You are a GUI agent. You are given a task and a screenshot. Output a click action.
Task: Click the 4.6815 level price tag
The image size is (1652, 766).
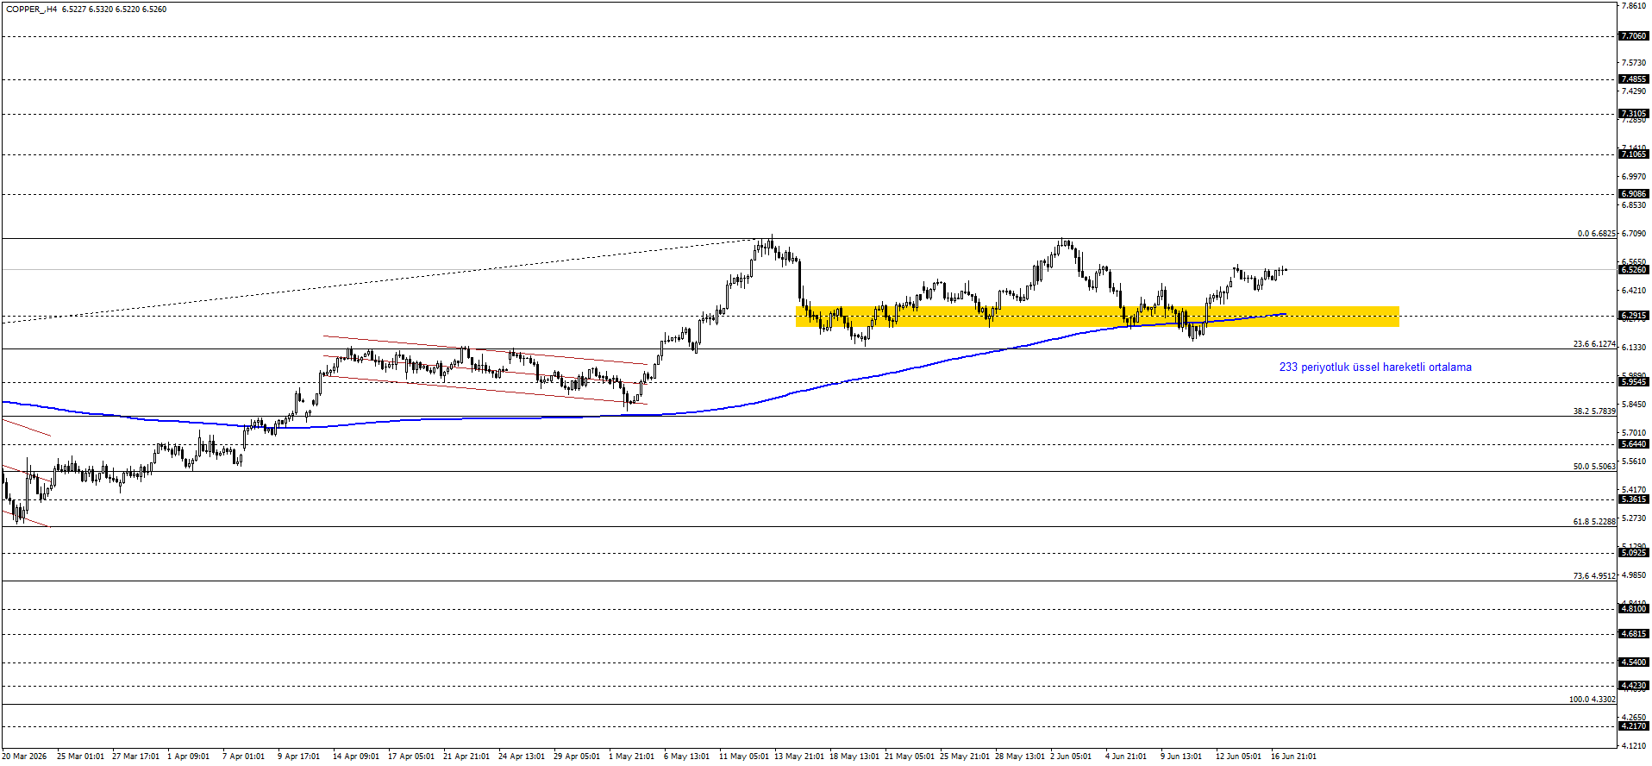[1634, 634]
